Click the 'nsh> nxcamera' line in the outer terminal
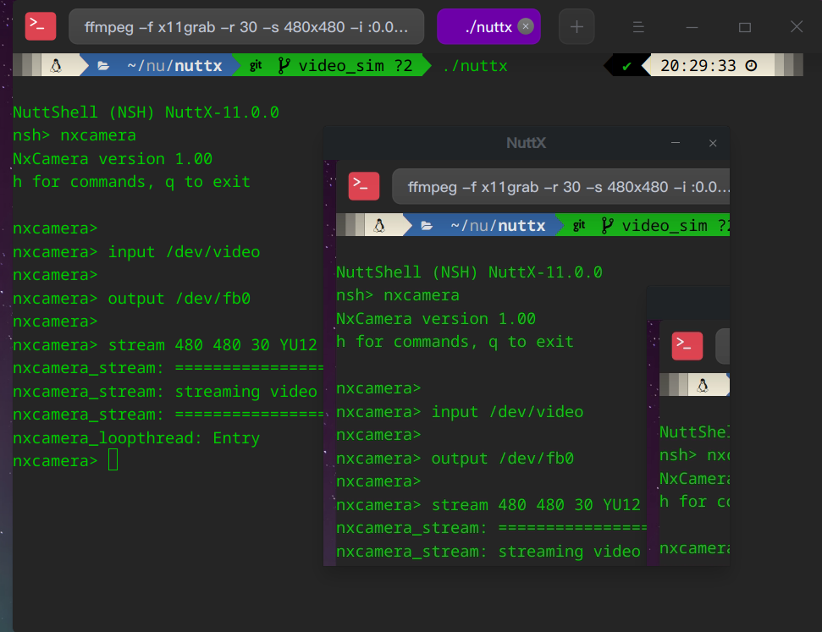 pos(74,135)
